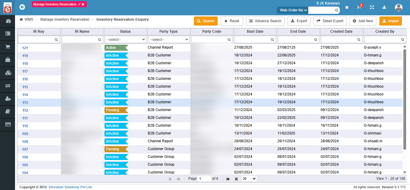Viewport: 410px width, 190px height.
Task: Click the home icon beside WMS breadcrumb
Action: (21, 20)
